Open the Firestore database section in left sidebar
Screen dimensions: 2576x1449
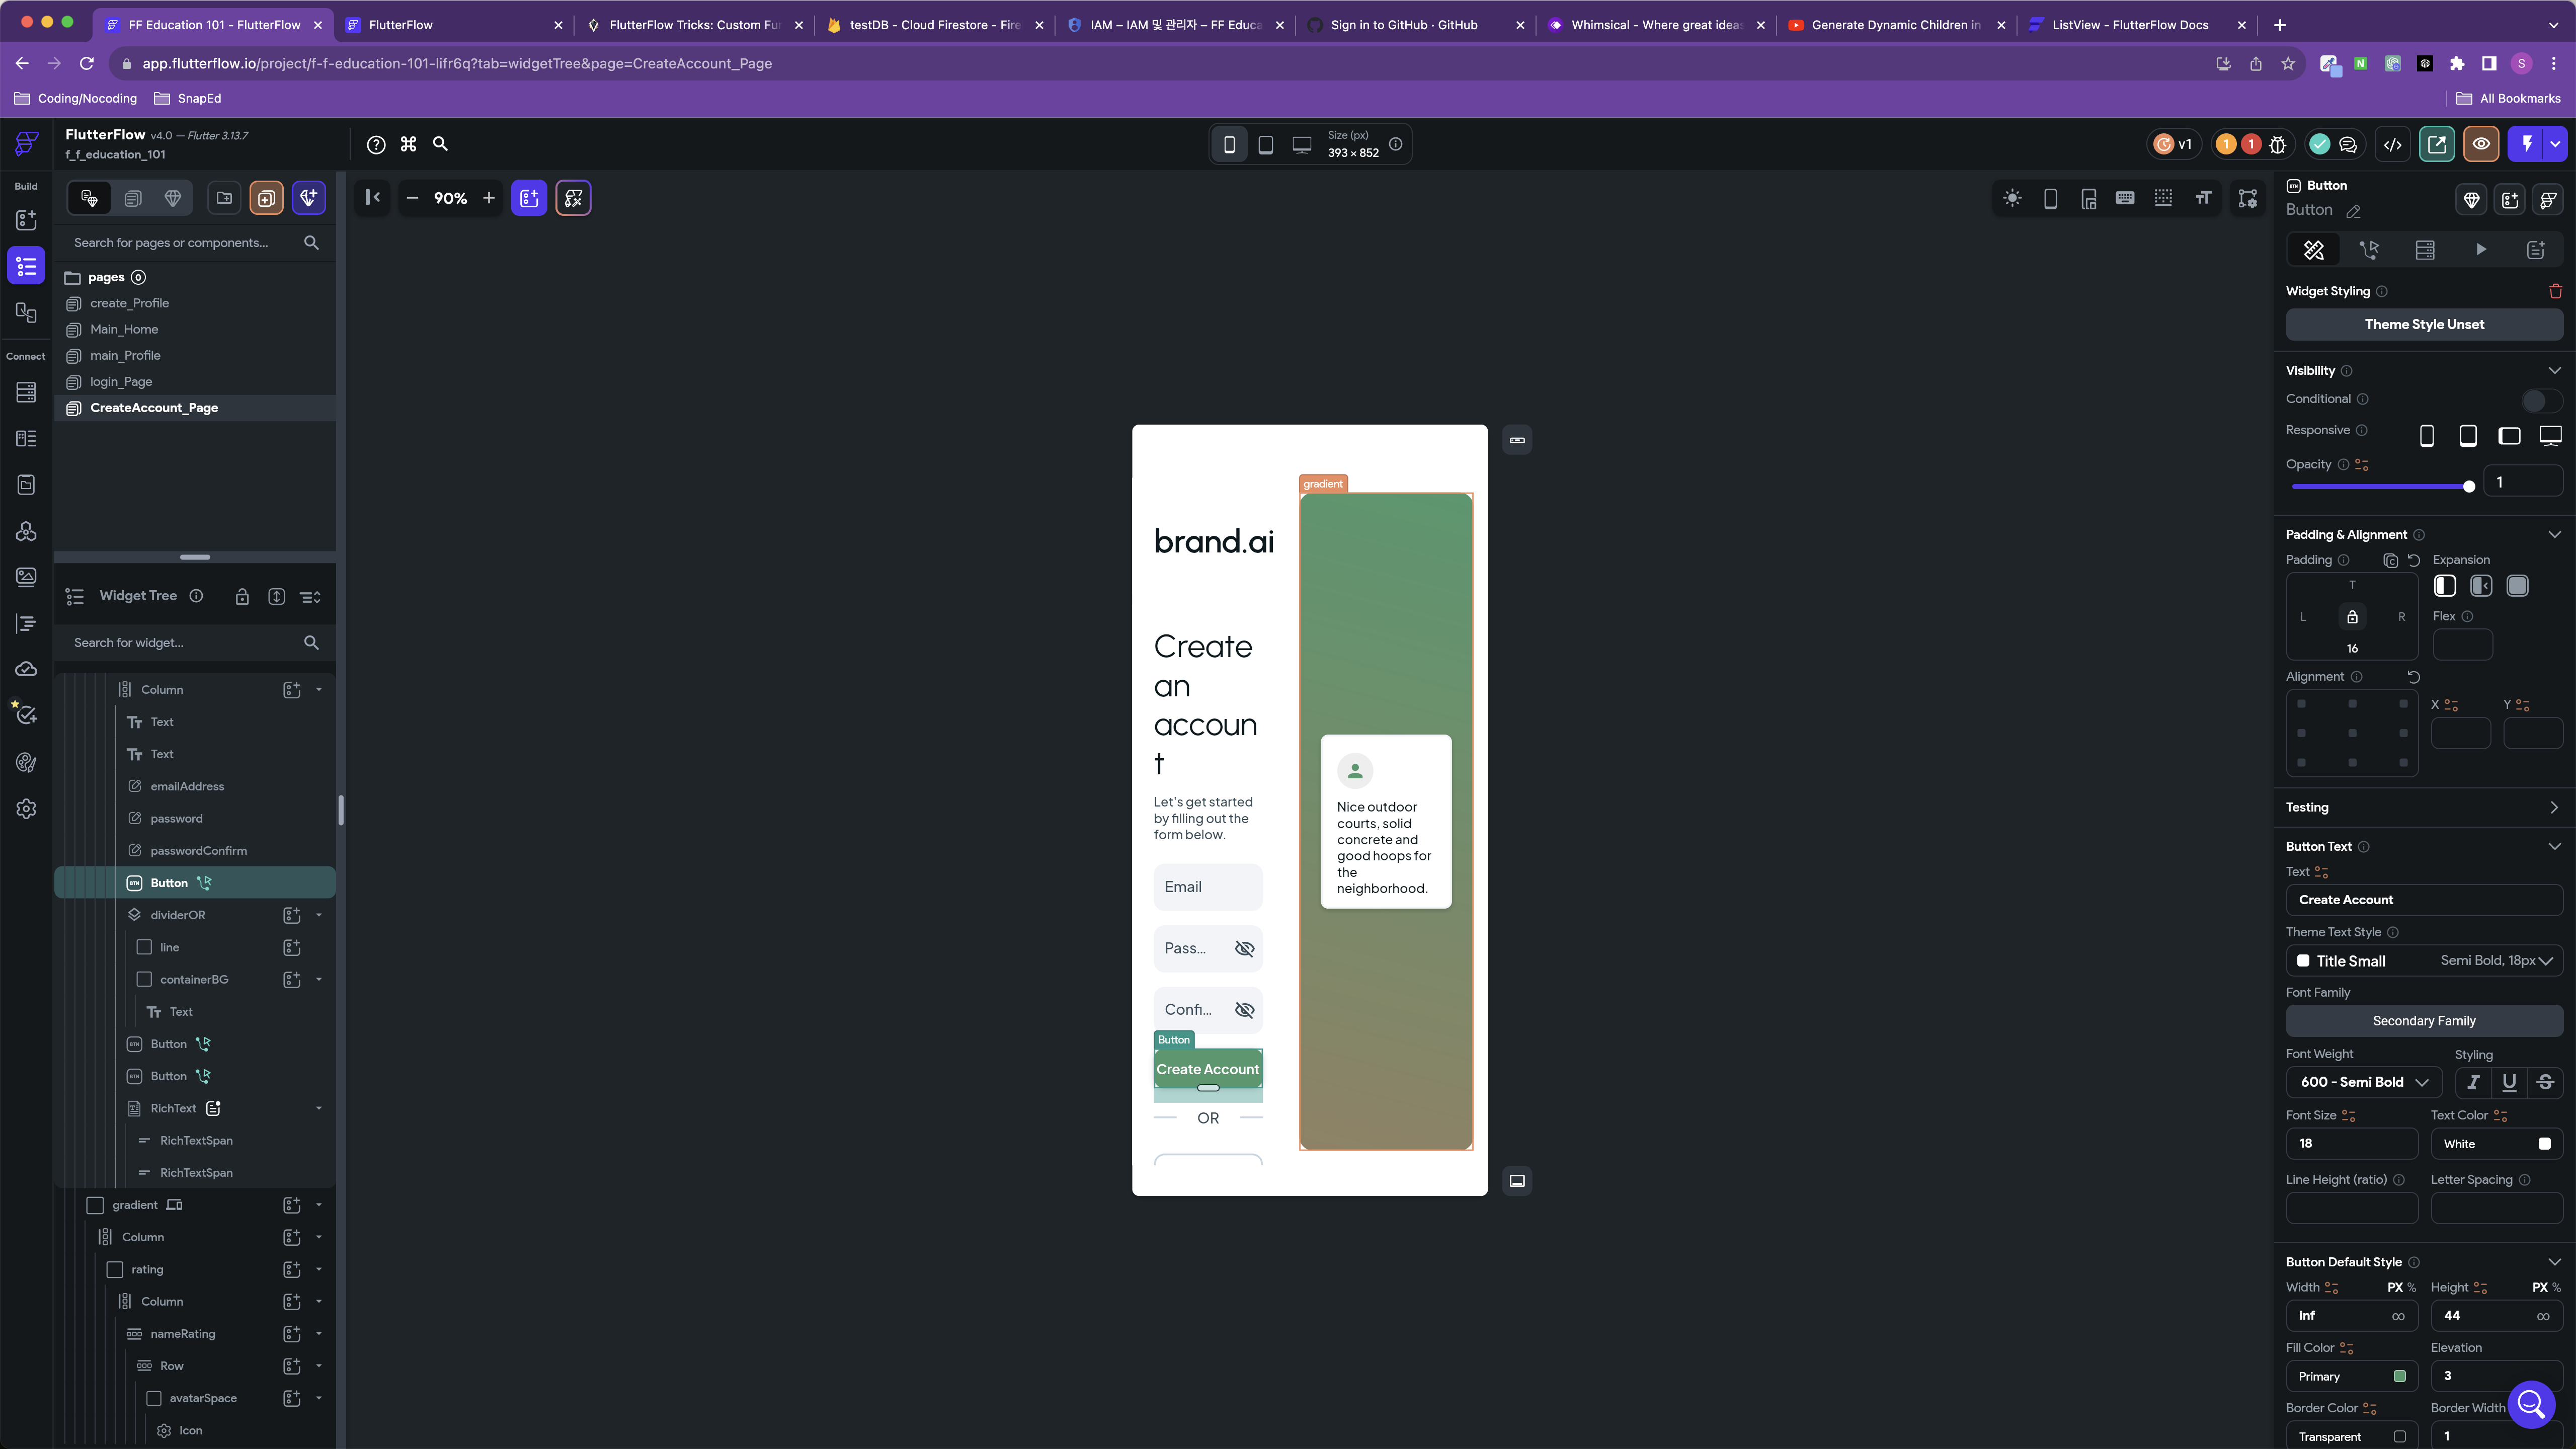(x=25, y=392)
